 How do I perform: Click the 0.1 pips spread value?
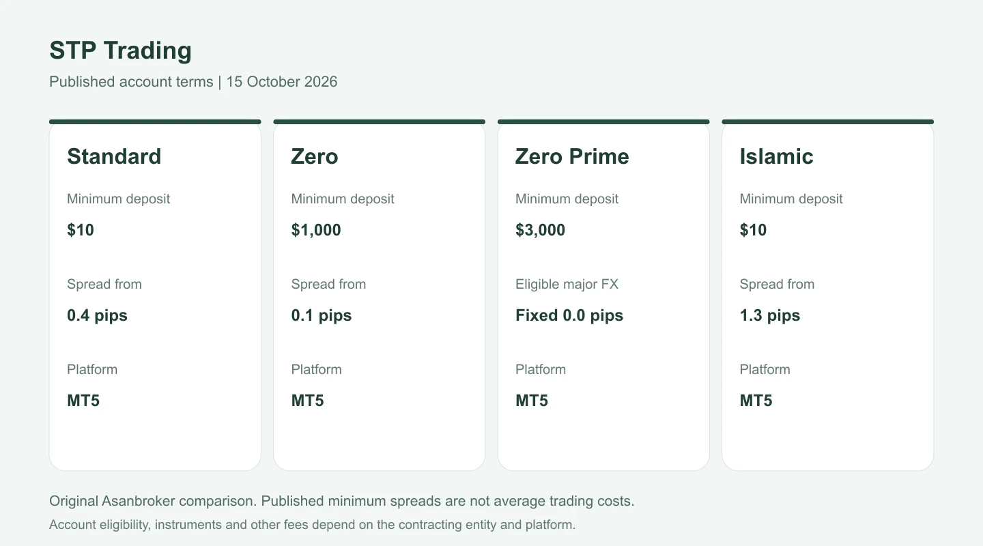[322, 315]
